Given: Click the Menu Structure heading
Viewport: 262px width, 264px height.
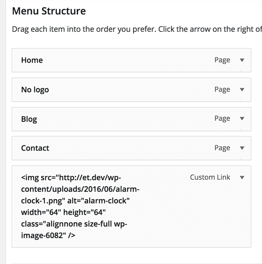Looking at the screenshot, I should click(49, 11).
